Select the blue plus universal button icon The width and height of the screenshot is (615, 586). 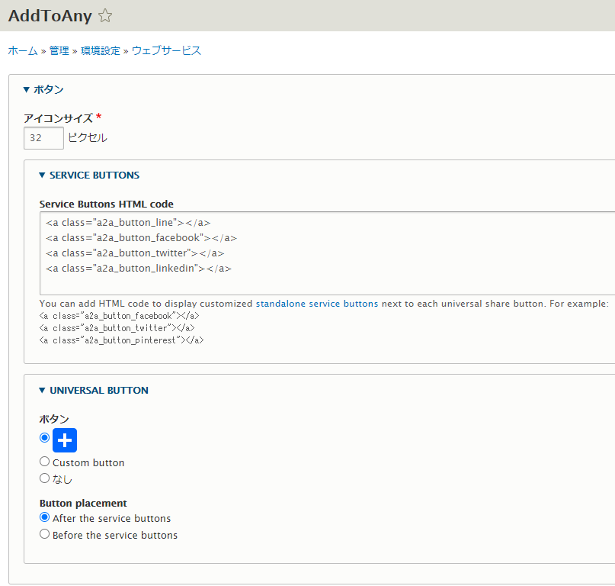[65, 440]
